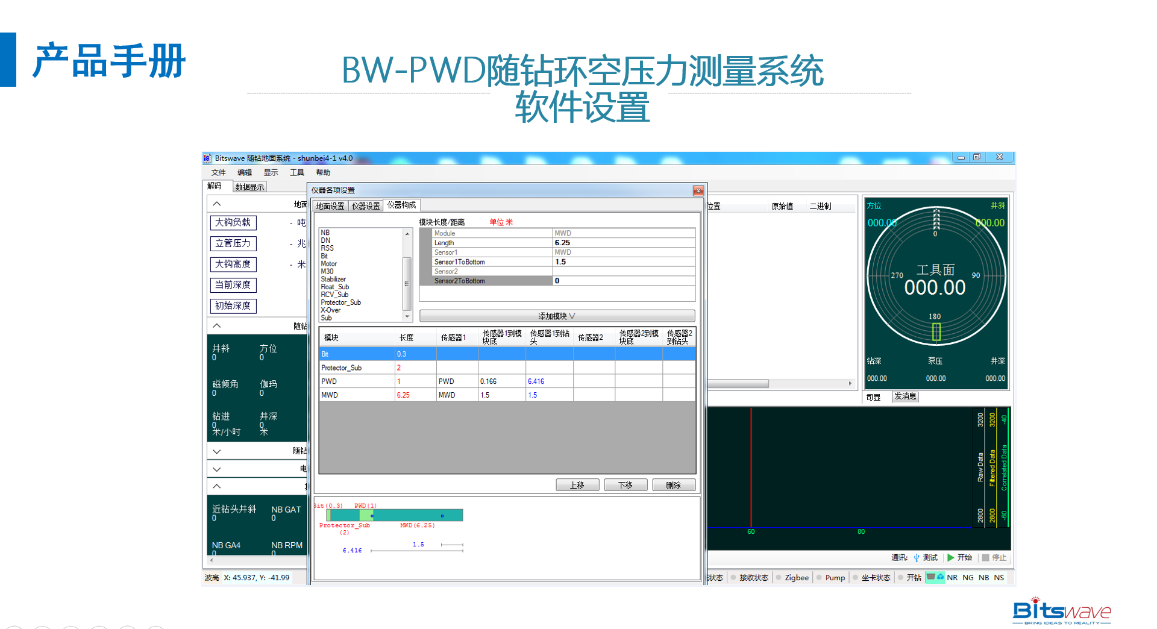Start communication with green 开始 play icon
This screenshot has width=1157, height=629.
(951, 558)
